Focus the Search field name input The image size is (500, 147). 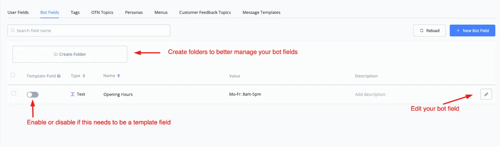pos(89,31)
